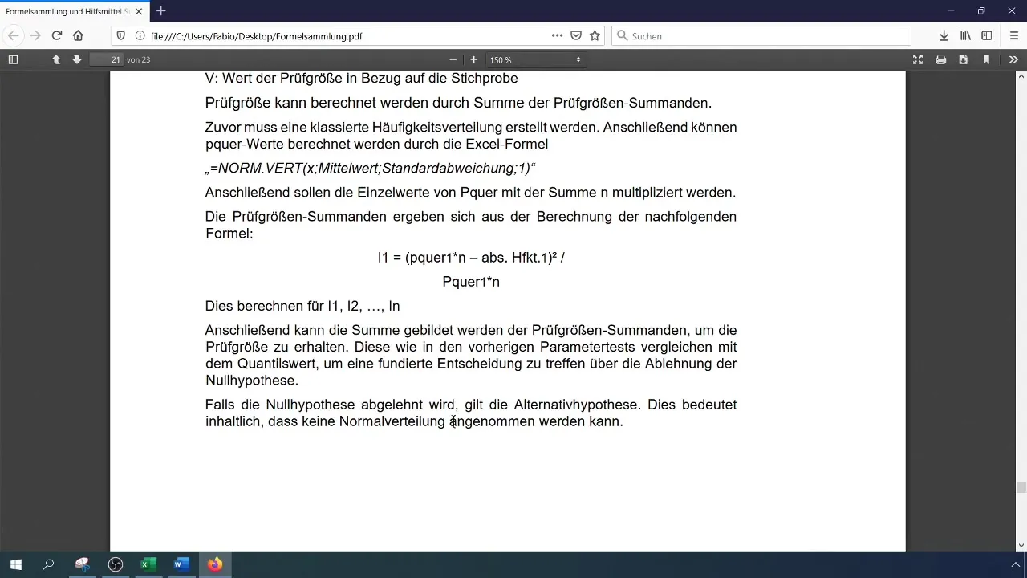Switch PDF to presentation mode
1027x578 pixels.
coord(918,59)
